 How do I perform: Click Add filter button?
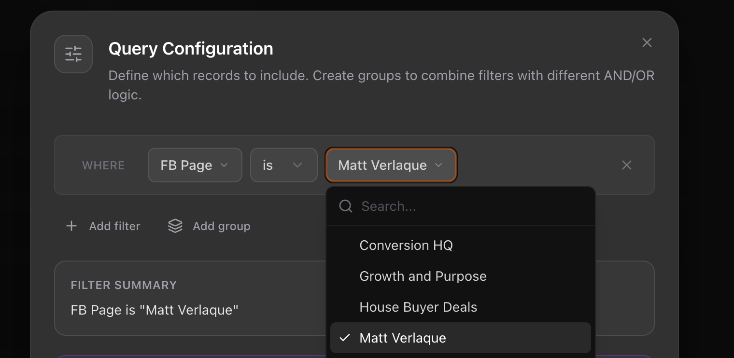(x=103, y=226)
